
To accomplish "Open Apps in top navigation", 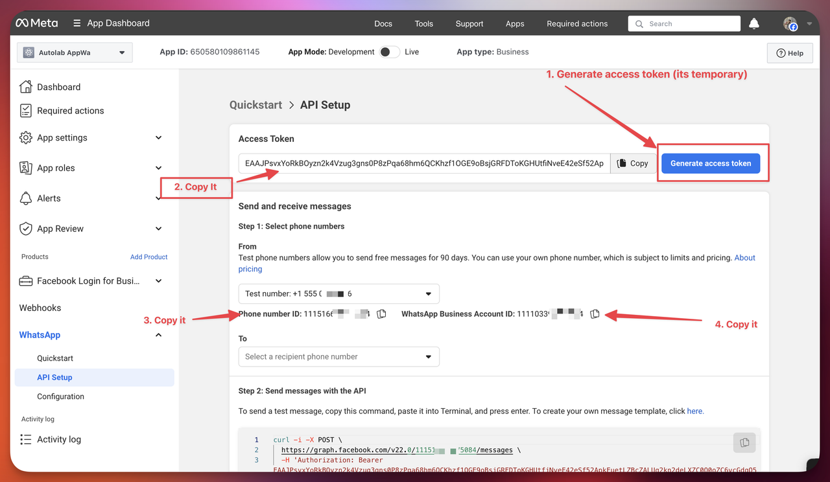I will 515,23.
